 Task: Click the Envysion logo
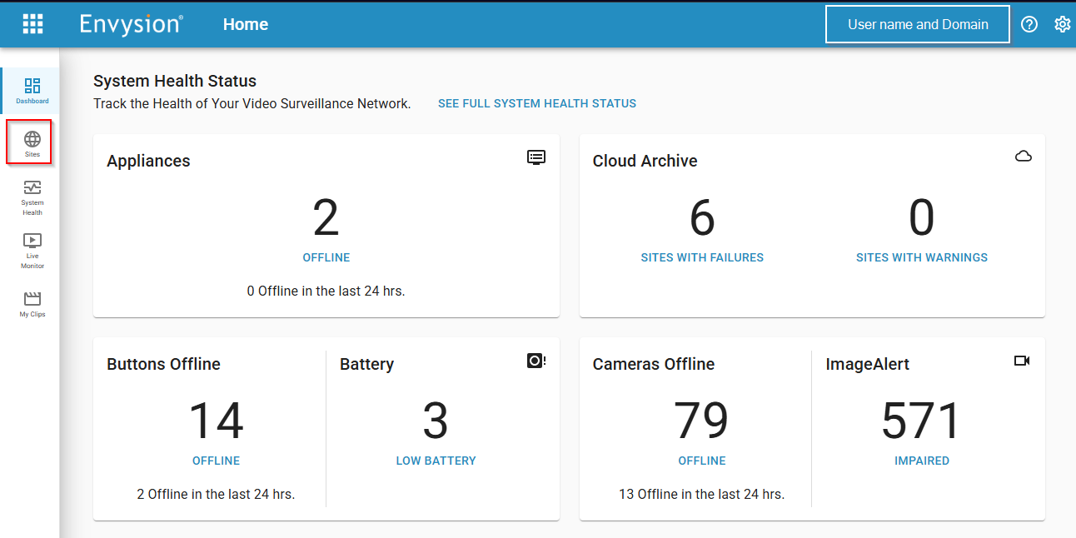pos(132,24)
